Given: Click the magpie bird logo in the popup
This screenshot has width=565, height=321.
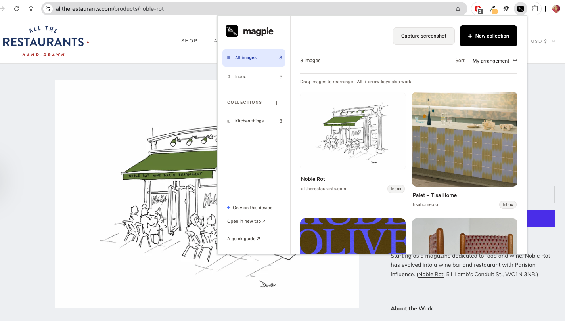Looking at the screenshot, I should (232, 31).
